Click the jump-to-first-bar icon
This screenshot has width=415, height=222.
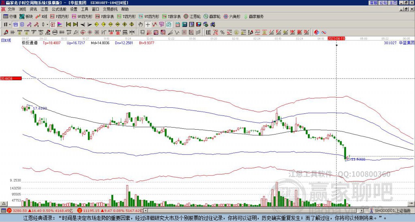(x=68, y=25)
